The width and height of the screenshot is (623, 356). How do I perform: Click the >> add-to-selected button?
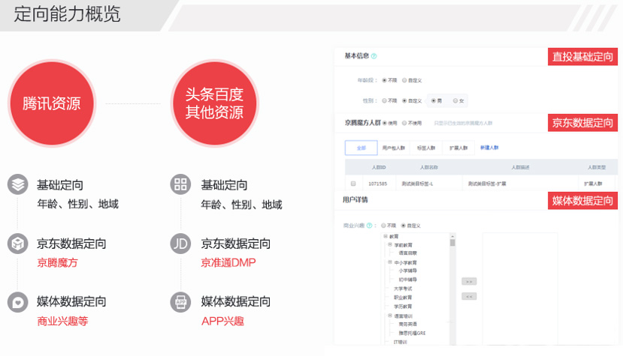tap(469, 282)
